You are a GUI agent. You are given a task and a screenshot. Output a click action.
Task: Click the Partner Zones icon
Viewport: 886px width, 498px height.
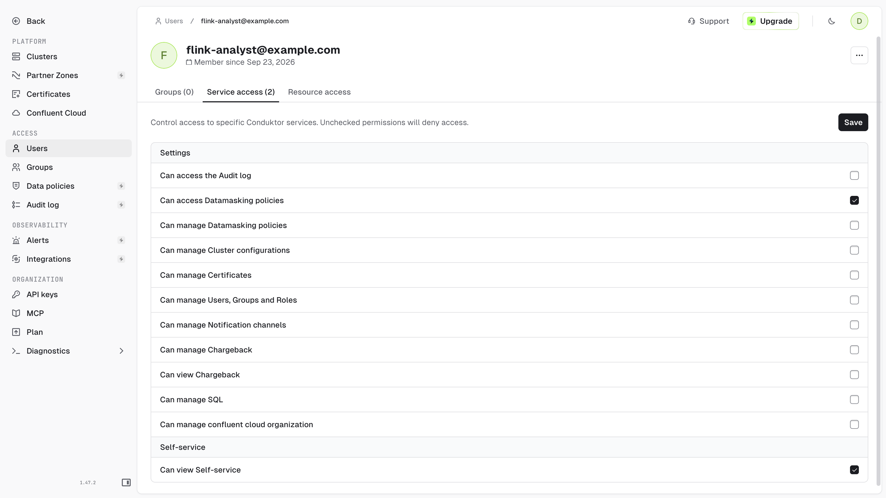[16, 75]
